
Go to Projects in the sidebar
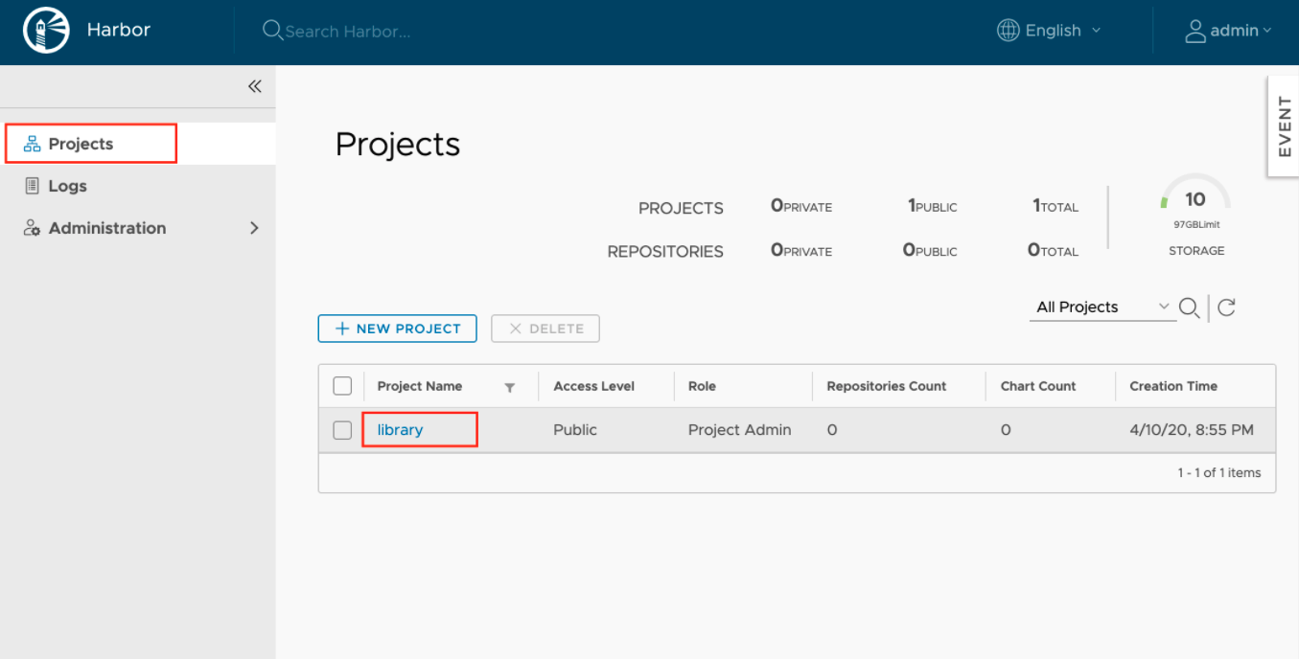click(x=81, y=144)
